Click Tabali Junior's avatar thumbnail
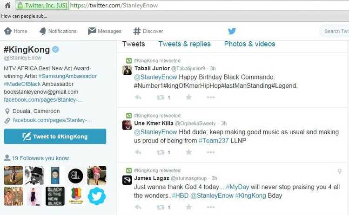 click(127, 70)
